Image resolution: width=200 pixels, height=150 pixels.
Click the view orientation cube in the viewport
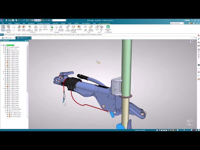click(x=190, y=122)
